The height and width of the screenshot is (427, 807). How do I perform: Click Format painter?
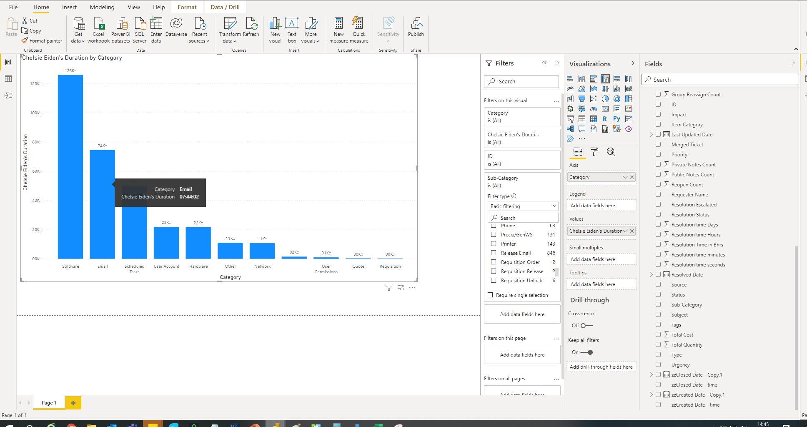[42, 41]
